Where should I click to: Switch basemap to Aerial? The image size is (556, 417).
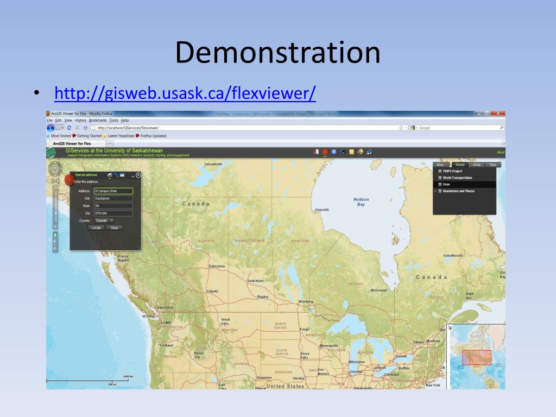[476, 165]
